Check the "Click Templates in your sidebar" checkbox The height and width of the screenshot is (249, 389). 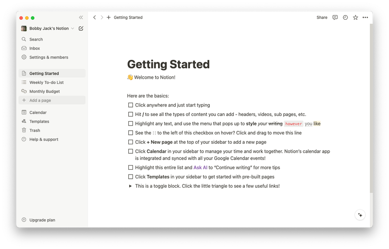click(x=131, y=177)
